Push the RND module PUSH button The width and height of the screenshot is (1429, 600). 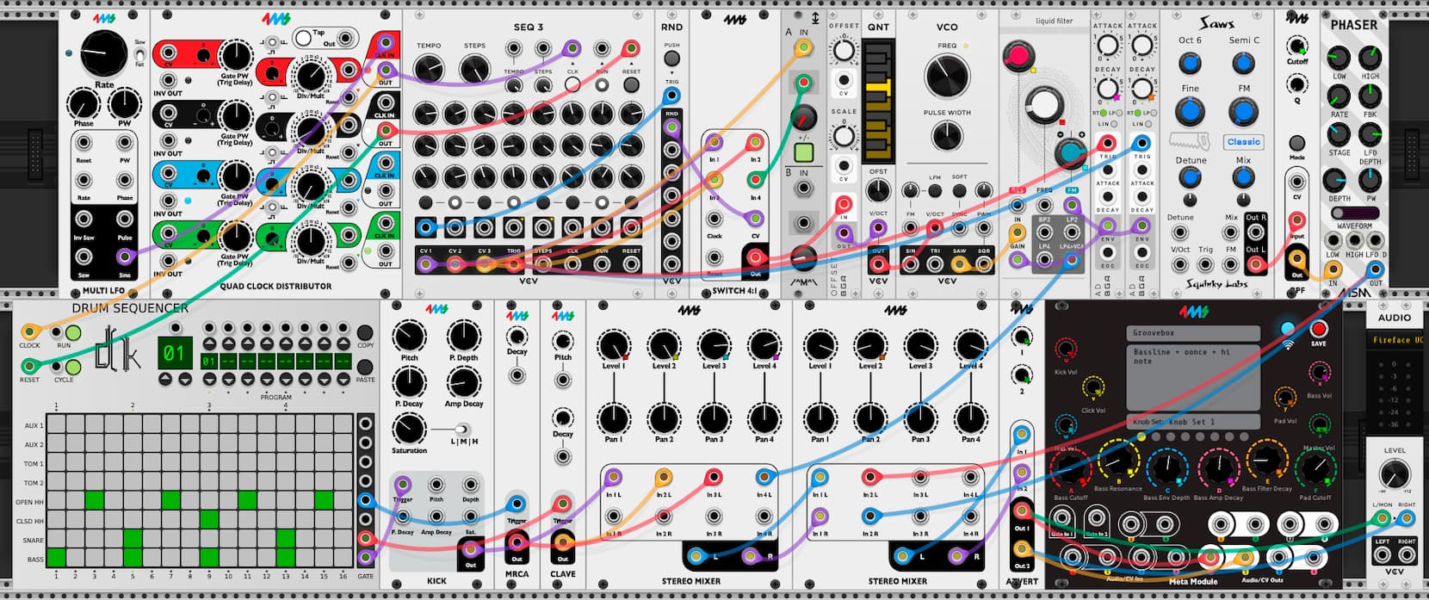pyautogui.click(x=671, y=59)
